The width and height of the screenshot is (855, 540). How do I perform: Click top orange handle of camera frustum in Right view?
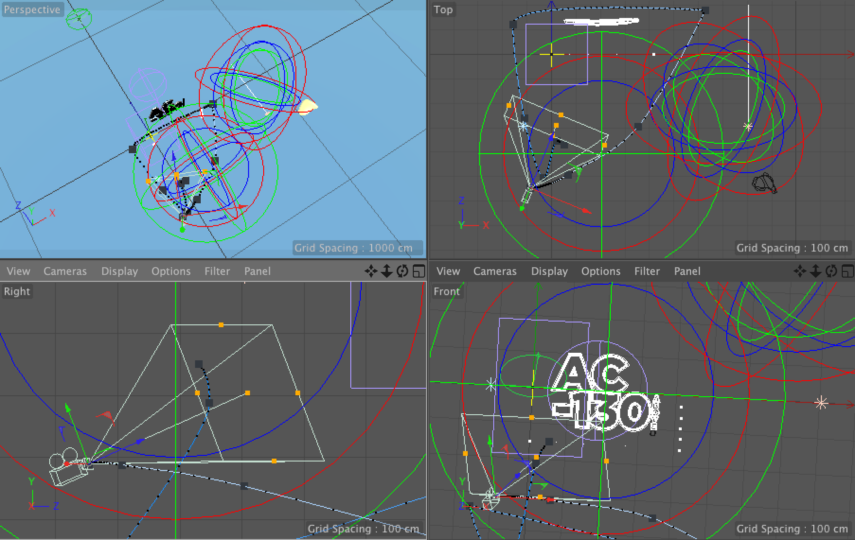point(221,325)
